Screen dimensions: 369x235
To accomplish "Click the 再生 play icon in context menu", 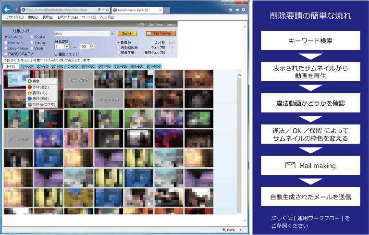I will [x=30, y=81].
